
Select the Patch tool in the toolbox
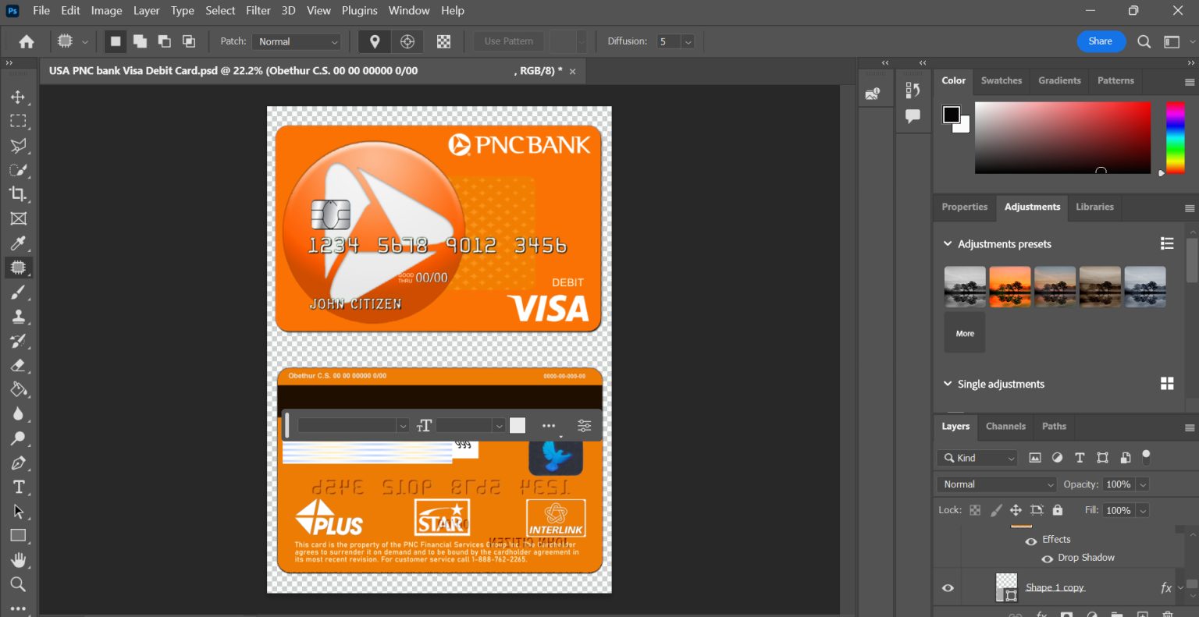pos(18,268)
